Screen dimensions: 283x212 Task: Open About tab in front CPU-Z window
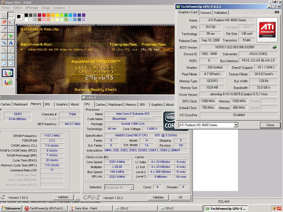pyautogui.click(x=170, y=105)
